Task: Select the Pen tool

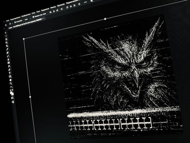Action: 9,70
